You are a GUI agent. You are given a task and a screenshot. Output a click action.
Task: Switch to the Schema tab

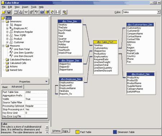coord(56,131)
